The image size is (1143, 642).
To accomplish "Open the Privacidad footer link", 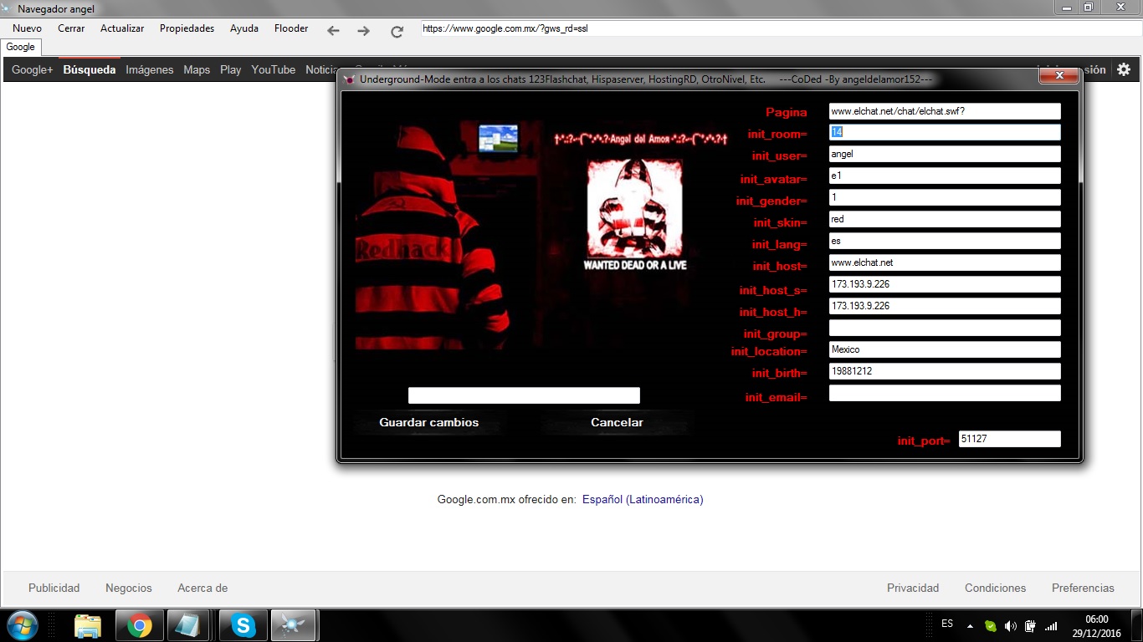I will click(913, 588).
